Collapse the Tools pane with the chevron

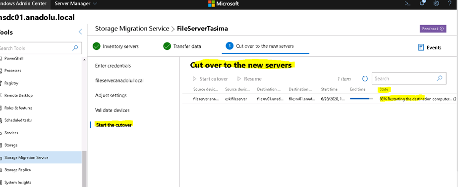(80, 32)
